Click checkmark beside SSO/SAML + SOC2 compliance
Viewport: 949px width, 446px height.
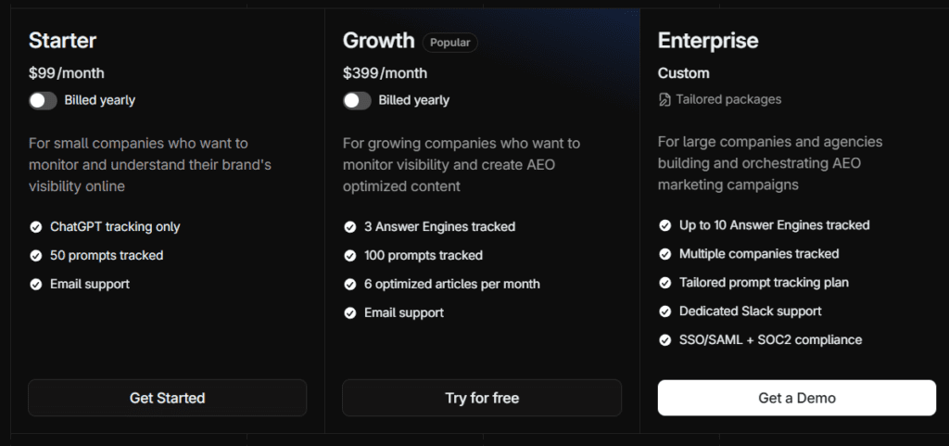point(664,340)
